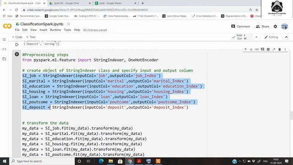Open the Files sidebar panel
Screen dimensions: 293x165
(x=4, y=59)
